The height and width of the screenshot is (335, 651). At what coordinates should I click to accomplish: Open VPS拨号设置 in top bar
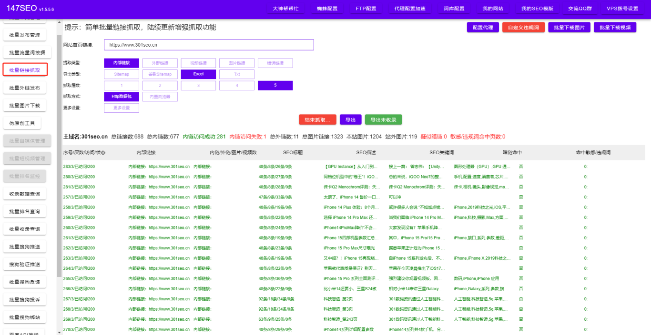click(x=622, y=9)
